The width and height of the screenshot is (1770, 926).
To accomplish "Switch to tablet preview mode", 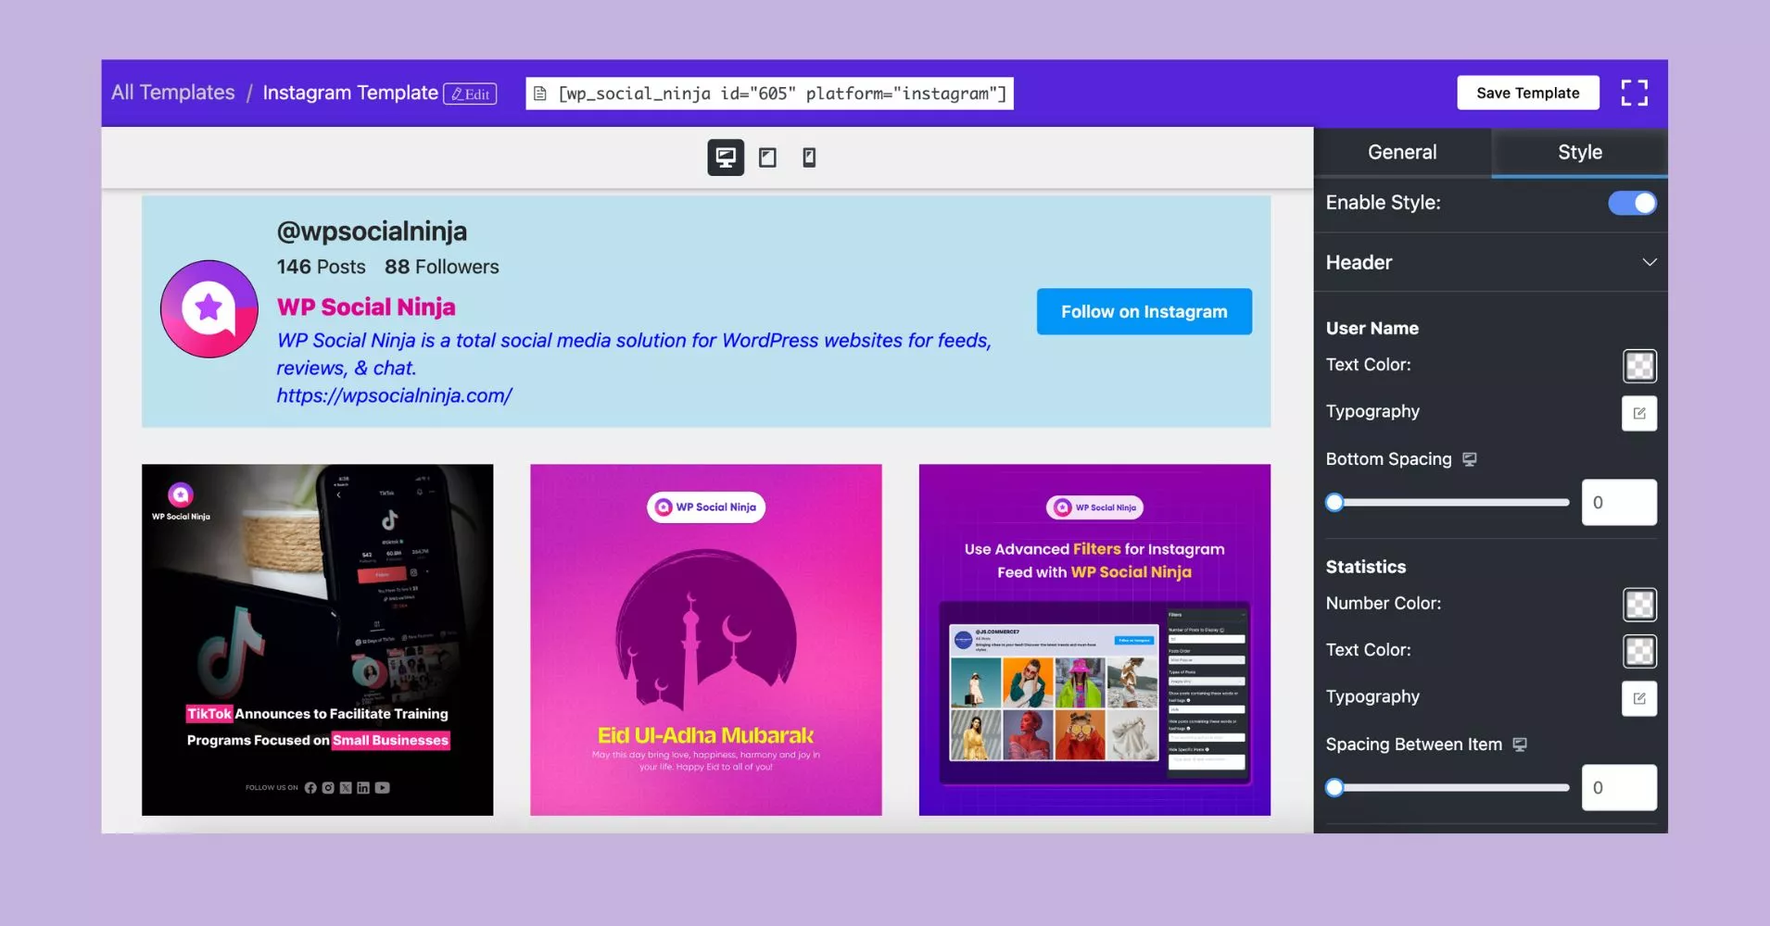I will pos(767,157).
